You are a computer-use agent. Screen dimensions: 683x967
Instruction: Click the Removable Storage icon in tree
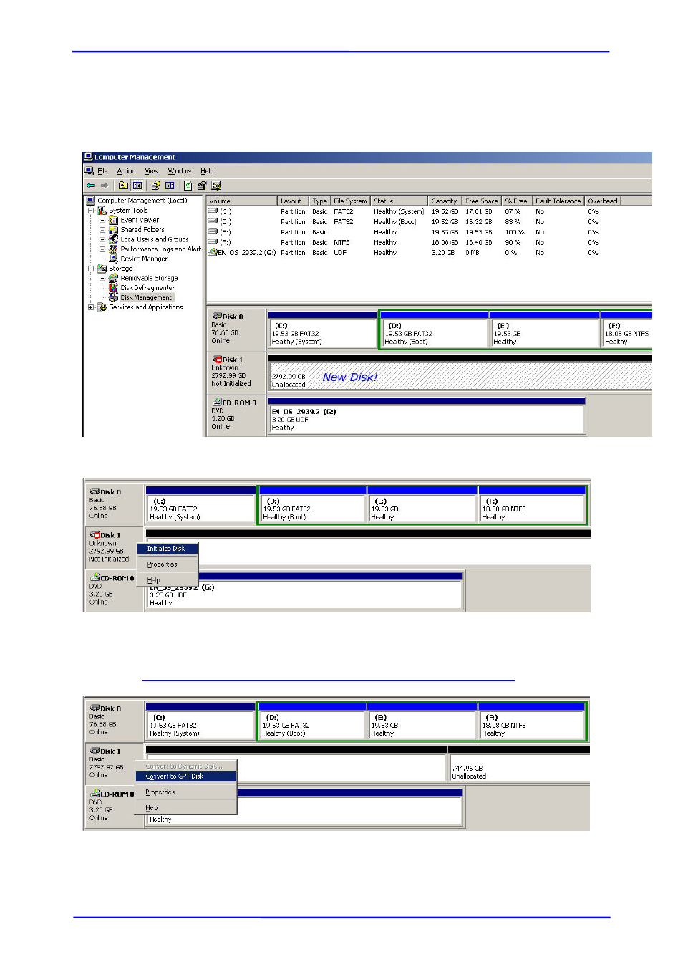click(x=113, y=278)
